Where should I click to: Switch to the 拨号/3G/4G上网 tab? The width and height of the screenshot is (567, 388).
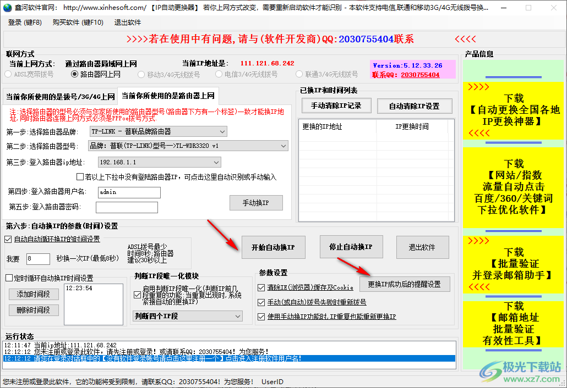pyautogui.click(x=61, y=97)
